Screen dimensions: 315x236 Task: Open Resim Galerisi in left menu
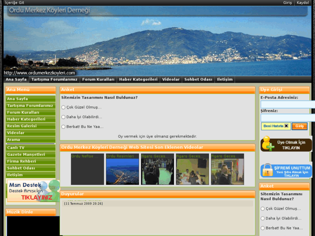pos(31,126)
